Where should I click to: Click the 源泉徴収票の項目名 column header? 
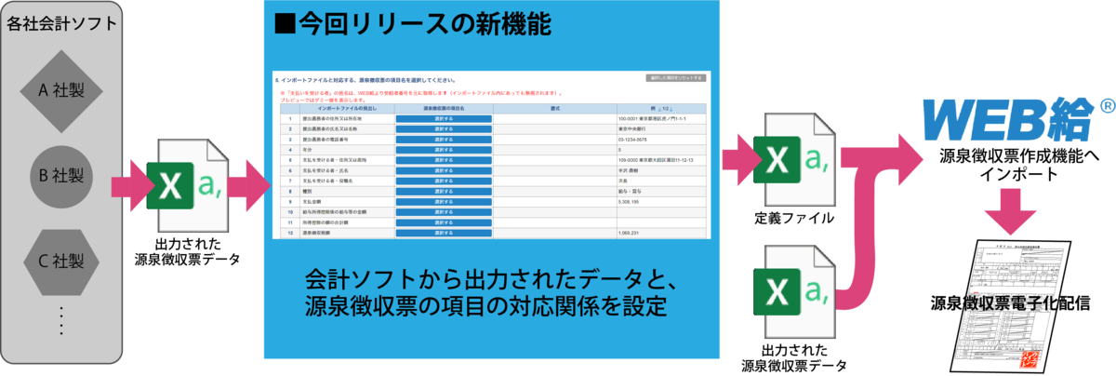click(444, 109)
